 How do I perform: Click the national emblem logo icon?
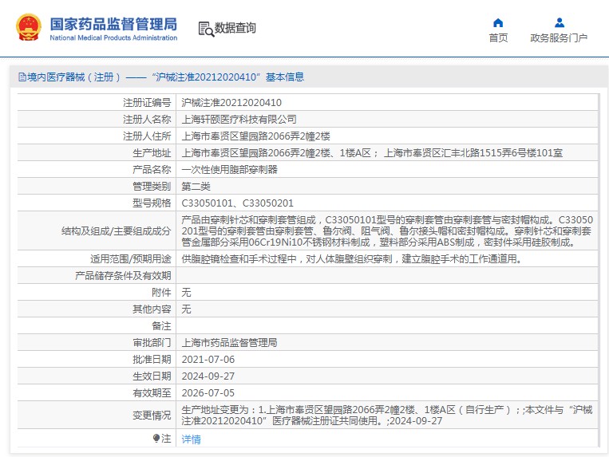coord(29,28)
